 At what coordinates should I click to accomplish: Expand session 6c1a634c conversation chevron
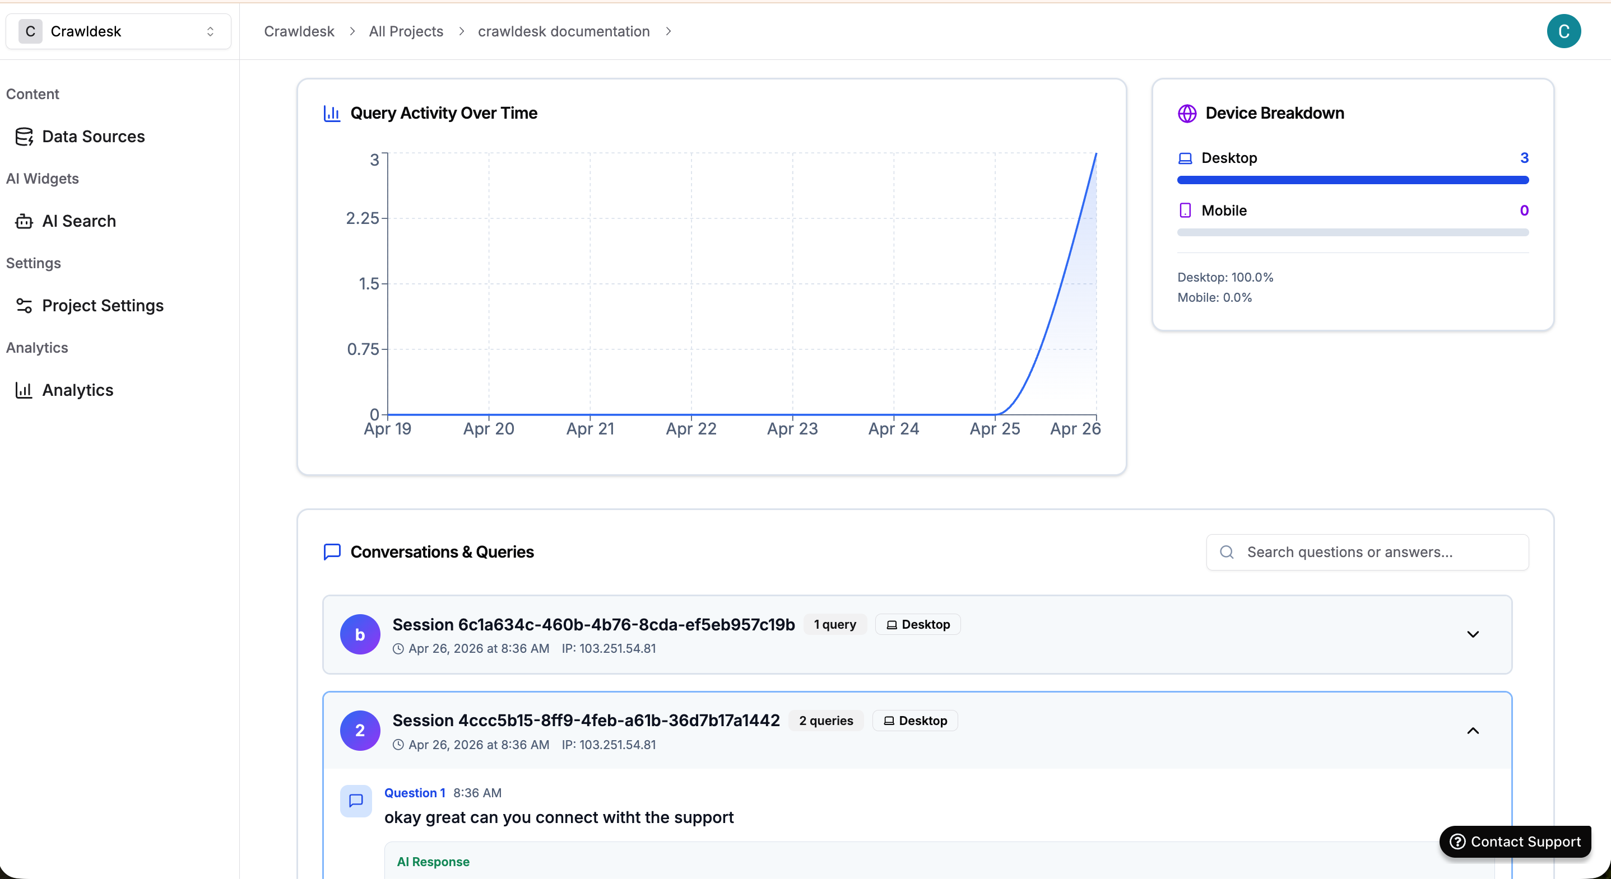click(1473, 634)
